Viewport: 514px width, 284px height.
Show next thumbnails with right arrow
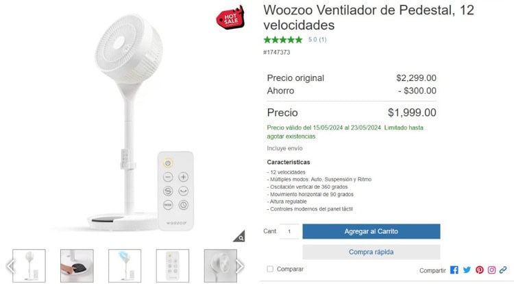pyautogui.click(x=241, y=266)
